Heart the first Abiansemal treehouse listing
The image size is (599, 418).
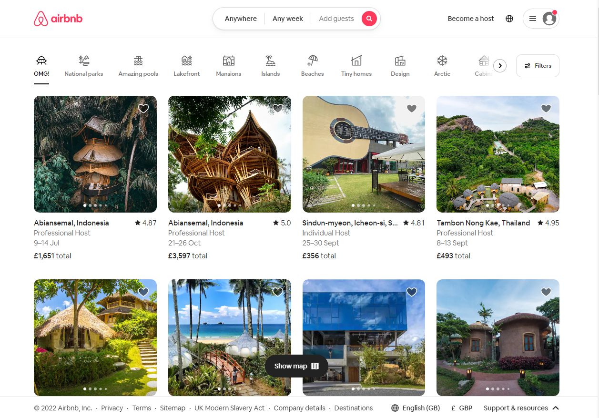coord(143,108)
